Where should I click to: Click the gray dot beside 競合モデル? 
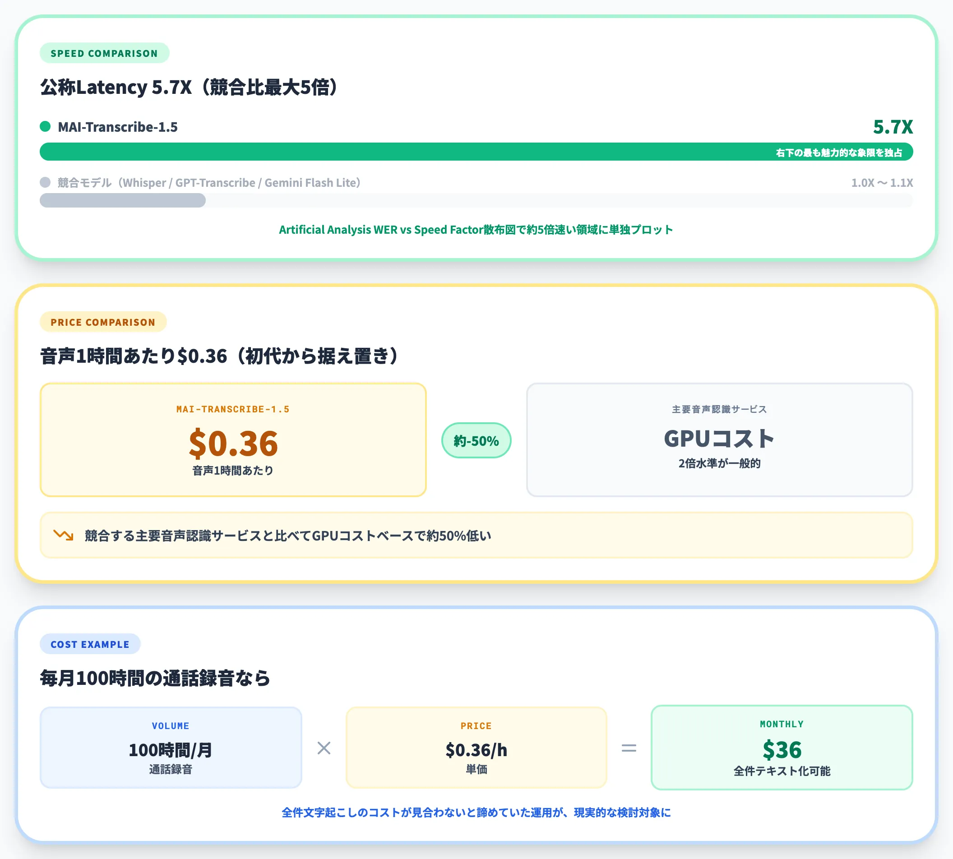click(45, 182)
